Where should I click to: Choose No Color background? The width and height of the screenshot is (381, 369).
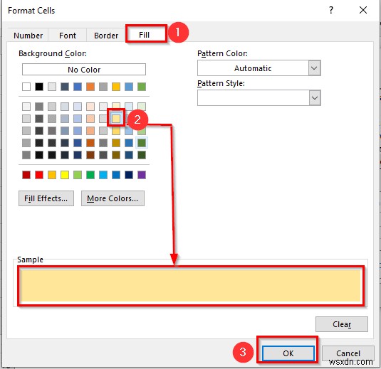tap(84, 70)
